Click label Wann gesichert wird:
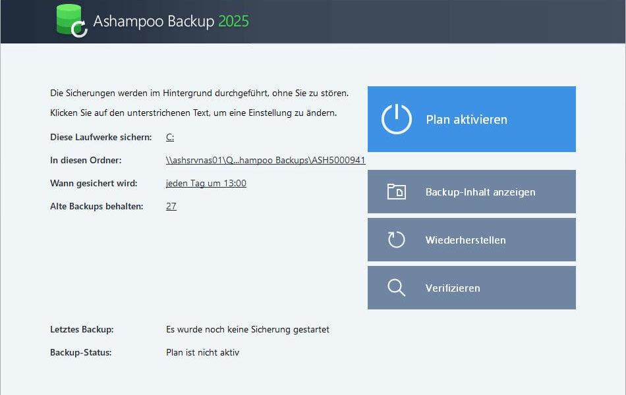 click(94, 184)
